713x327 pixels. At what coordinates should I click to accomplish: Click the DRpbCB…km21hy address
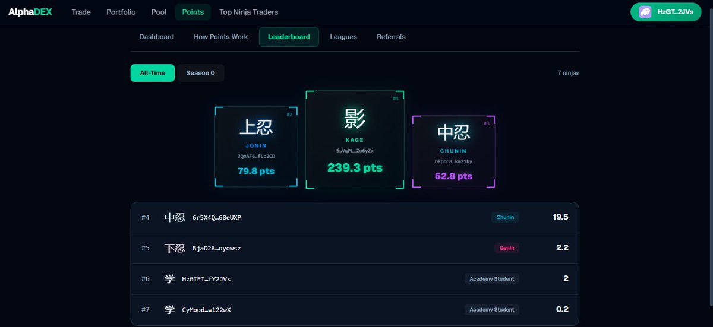tap(453, 161)
